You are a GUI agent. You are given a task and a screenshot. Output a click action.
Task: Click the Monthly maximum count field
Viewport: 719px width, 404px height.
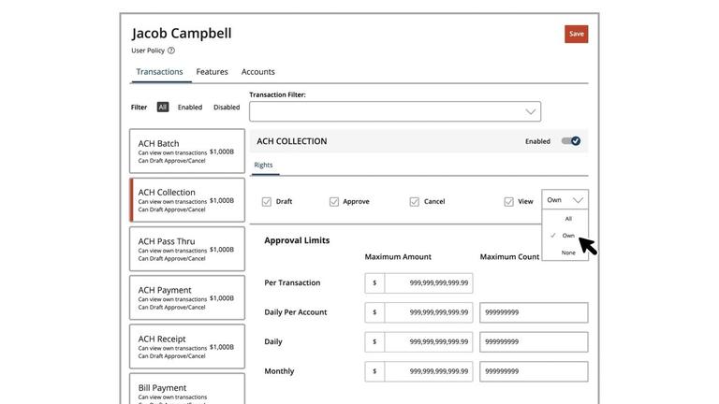534,372
